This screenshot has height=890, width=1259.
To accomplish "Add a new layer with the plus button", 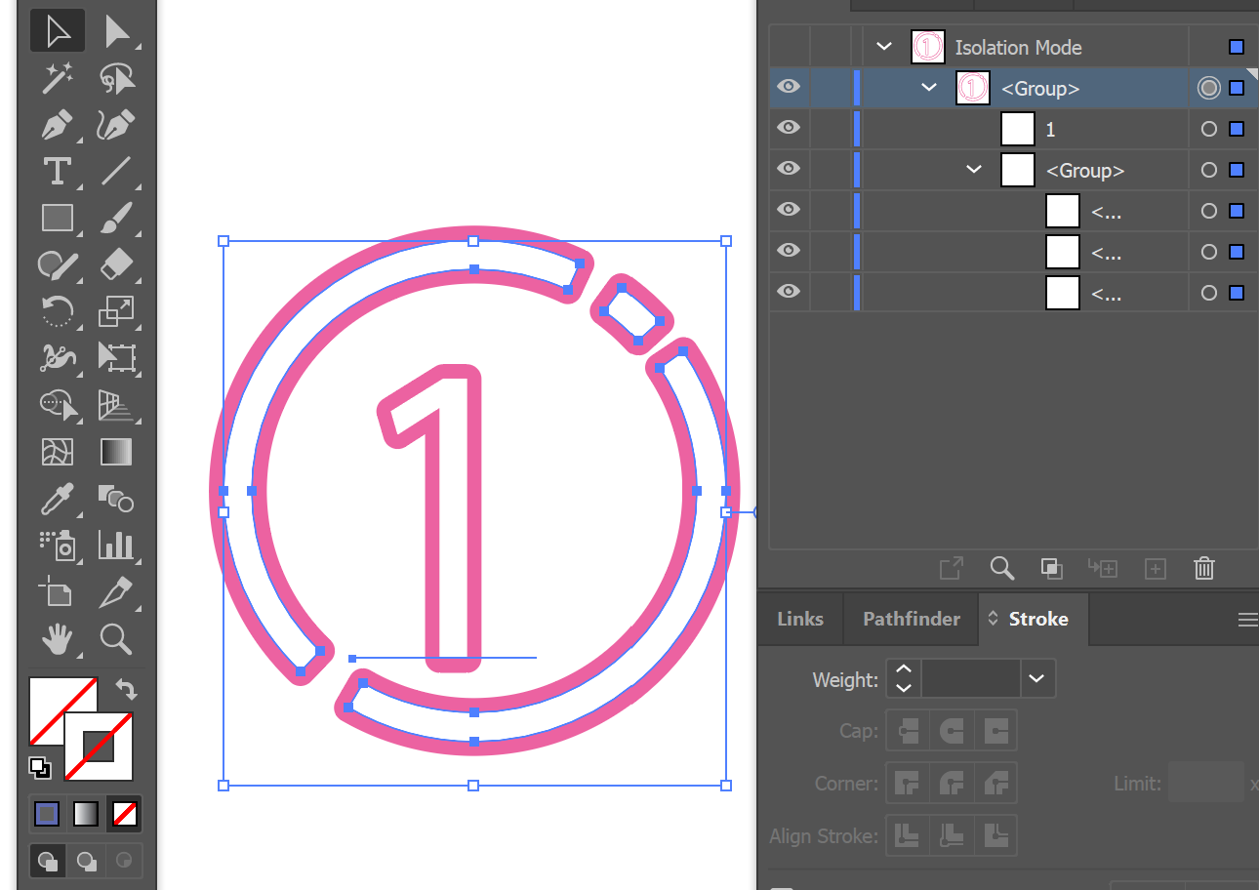I will pos(1156,568).
